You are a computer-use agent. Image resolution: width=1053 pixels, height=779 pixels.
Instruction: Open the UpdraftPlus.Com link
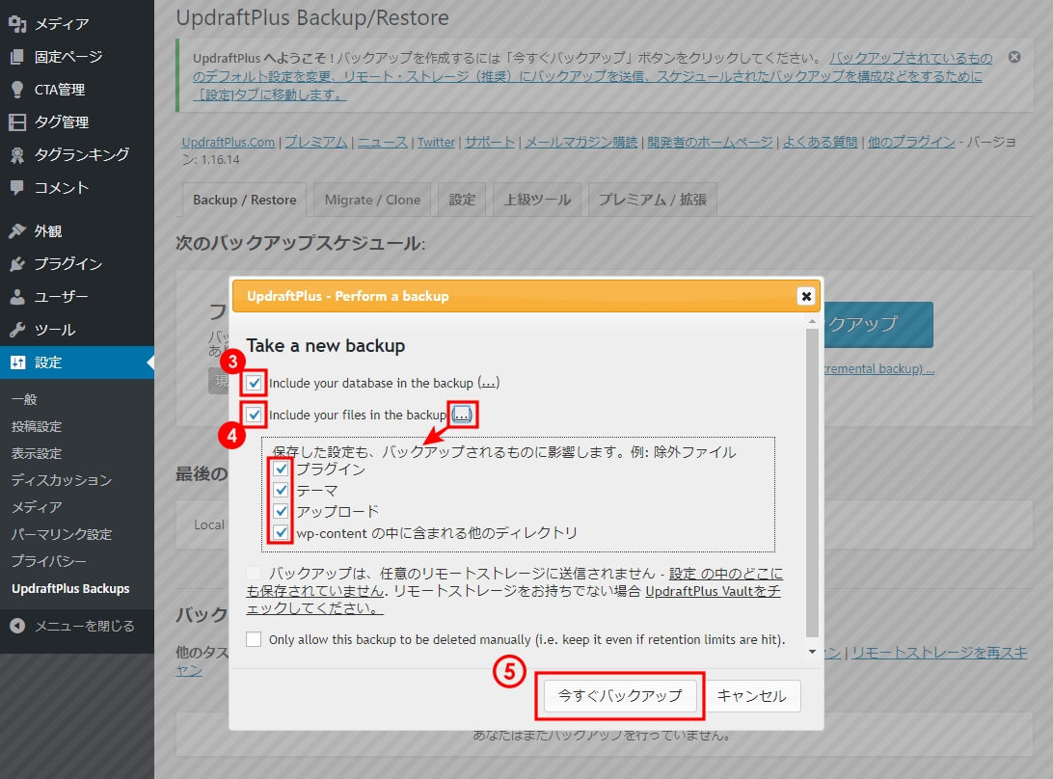[x=229, y=143]
